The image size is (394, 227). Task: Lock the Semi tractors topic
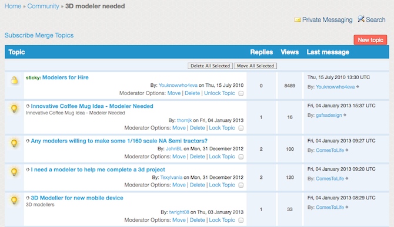(222, 157)
